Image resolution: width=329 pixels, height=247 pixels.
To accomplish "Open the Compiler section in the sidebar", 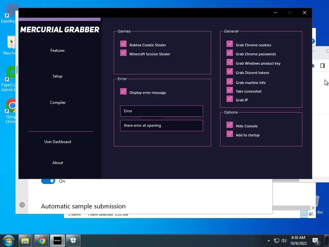I will [x=58, y=103].
